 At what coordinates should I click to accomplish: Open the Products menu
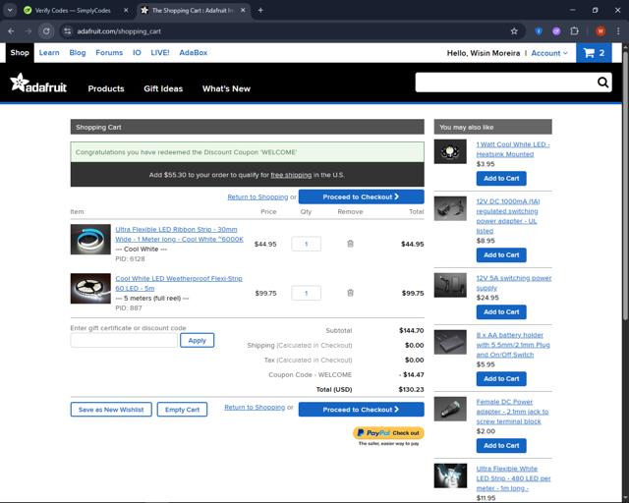pos(106,88)
